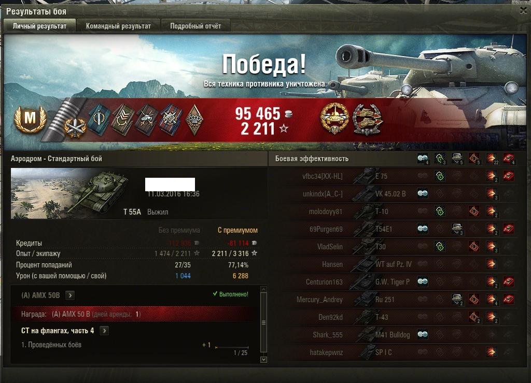Click the golden tank epic achievement medal
This screenshot has width=531, height=383.
(334, 118)
